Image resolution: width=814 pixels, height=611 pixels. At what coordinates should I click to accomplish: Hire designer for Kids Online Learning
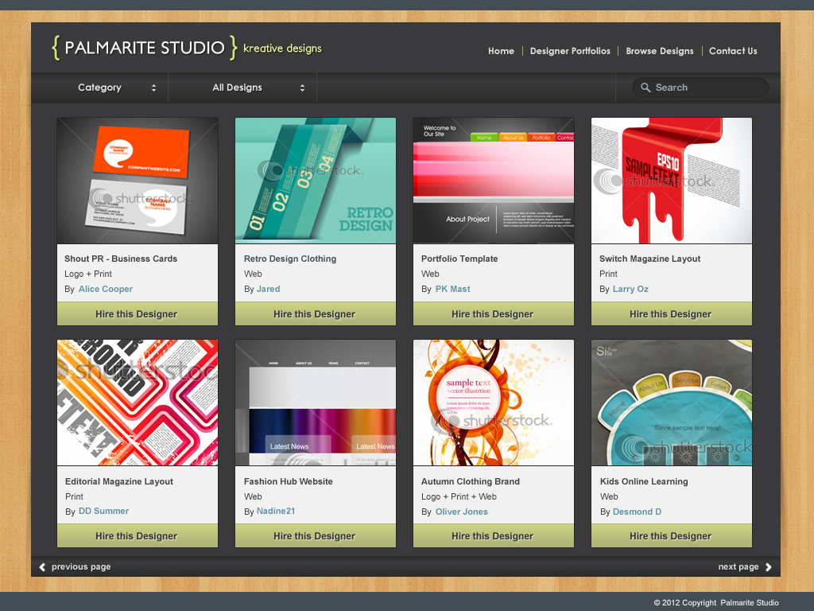point(671,535)
